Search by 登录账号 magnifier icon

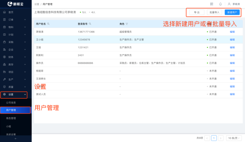pos(90,24)
